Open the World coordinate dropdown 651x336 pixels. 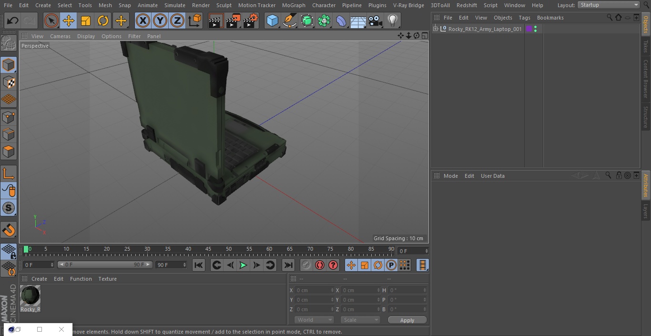(314, 320)
